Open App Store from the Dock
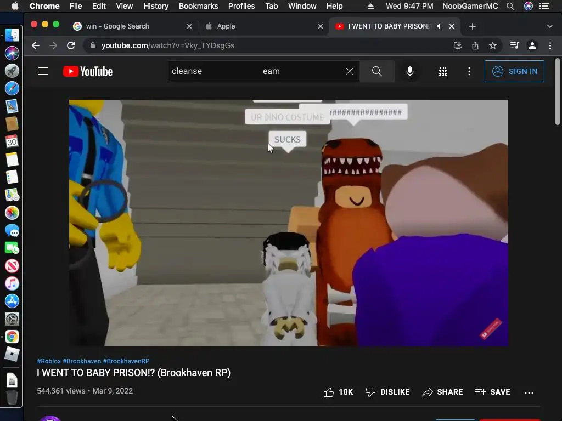This screenshot has height=421, width=562. 12,301
